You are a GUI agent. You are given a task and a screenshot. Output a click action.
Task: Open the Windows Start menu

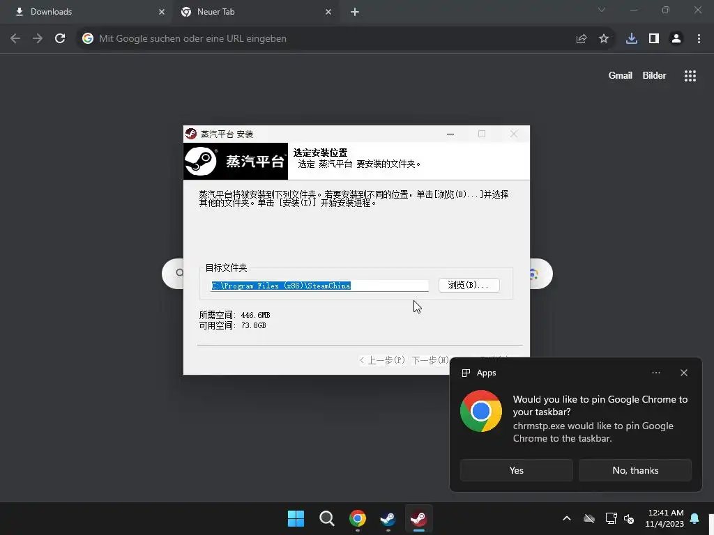coord(296,518)
